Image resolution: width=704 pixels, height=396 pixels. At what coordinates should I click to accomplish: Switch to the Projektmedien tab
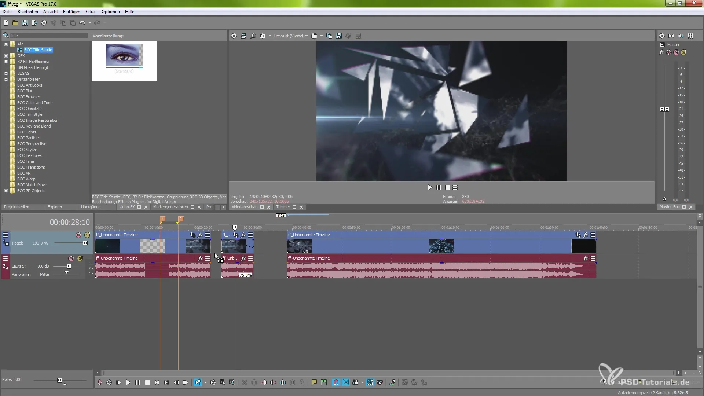tap(16, 207)
